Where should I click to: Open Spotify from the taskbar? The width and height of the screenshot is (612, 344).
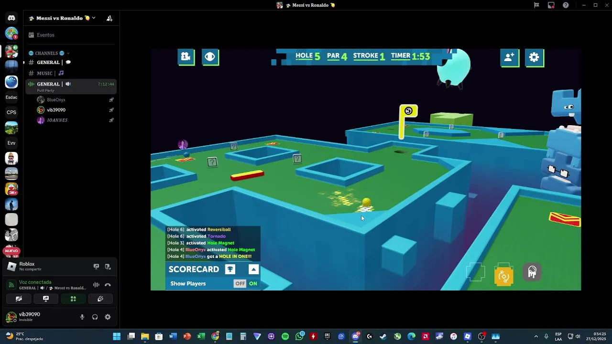point(285,336)
